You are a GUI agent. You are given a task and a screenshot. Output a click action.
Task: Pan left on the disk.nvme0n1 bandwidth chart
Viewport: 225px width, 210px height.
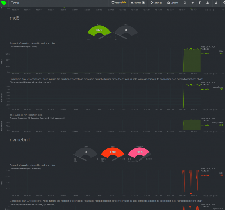(x=204, y=195)
